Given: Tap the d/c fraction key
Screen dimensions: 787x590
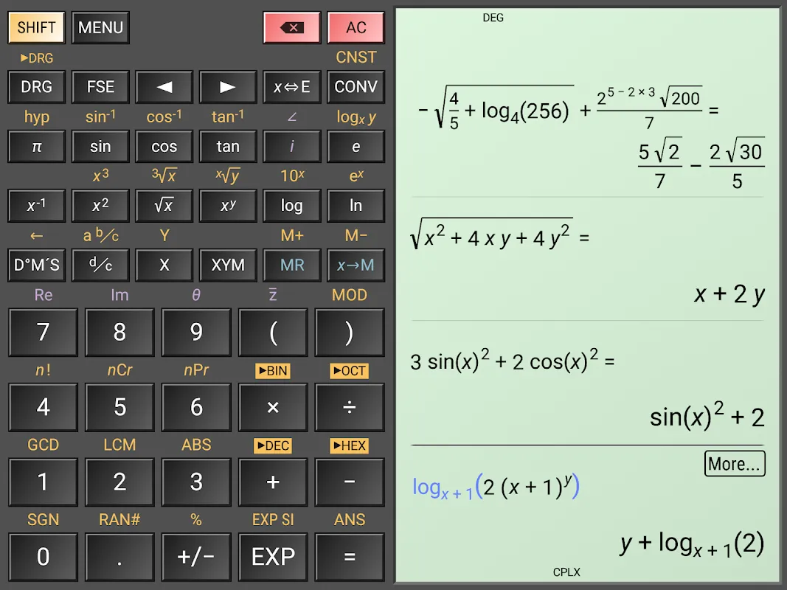Looking at the screenshot, I should tap(100, 265).
